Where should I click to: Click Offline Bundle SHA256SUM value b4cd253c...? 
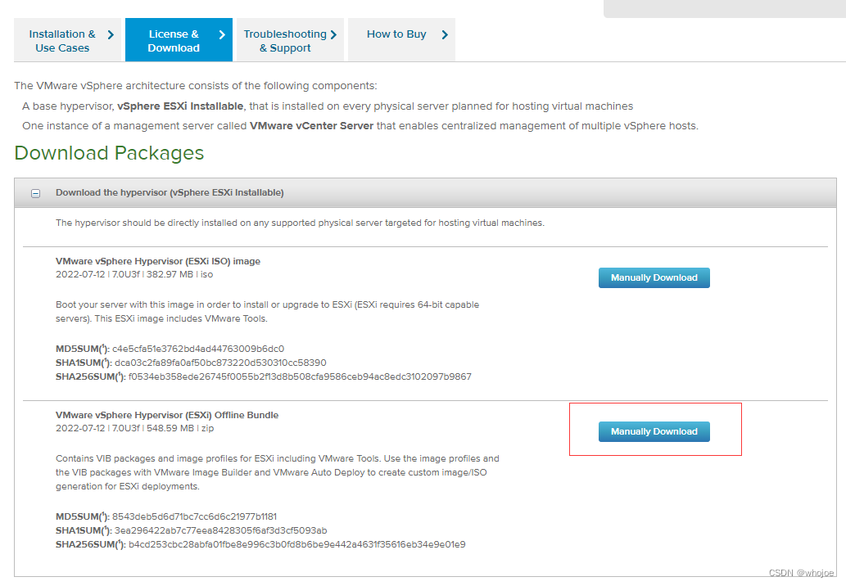pyautogui.click(x=296, y=544)
